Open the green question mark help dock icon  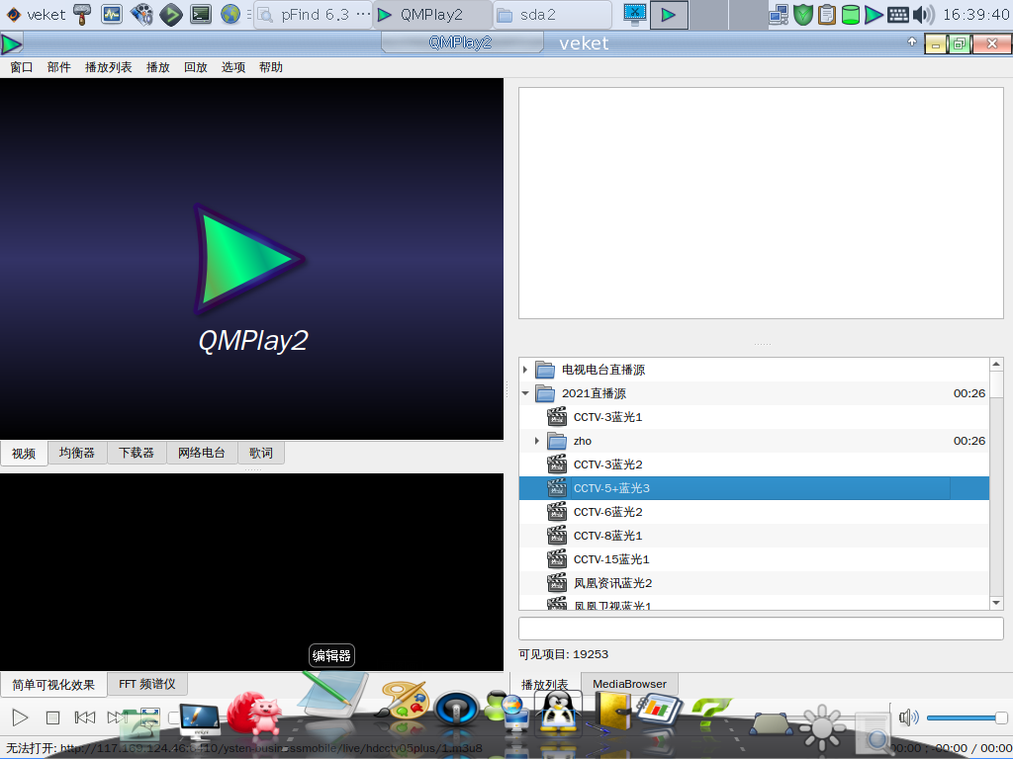click(x=710, y=714)
